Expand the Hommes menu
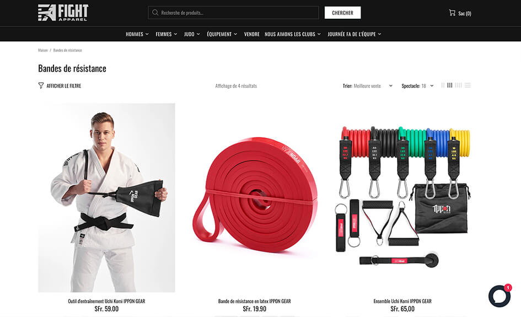Image resolution: width=521 pixels, height=317 pixels. coord(137,34)
